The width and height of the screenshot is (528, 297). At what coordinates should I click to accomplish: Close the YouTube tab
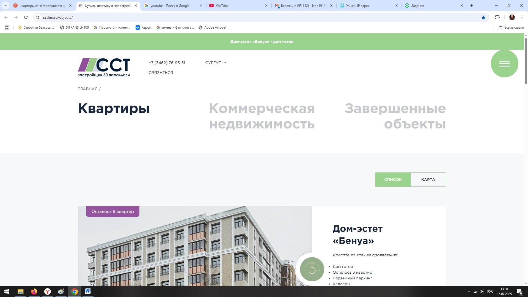coord(266,5)
